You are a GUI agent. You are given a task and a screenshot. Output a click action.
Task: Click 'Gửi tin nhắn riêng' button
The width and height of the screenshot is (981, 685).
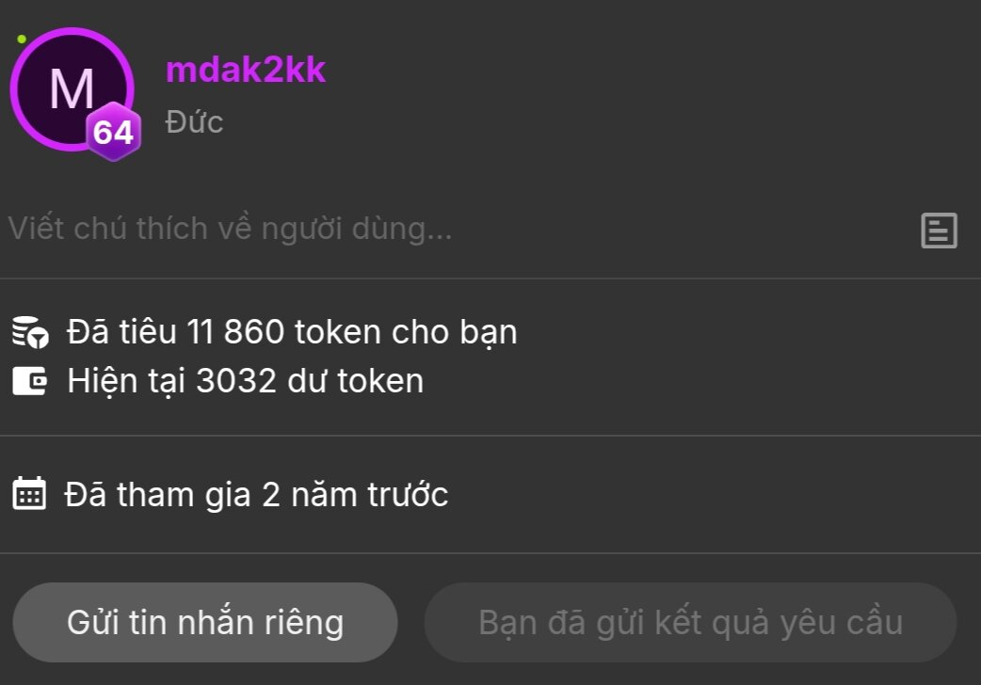pyautogui.click(x=205, y=623)
